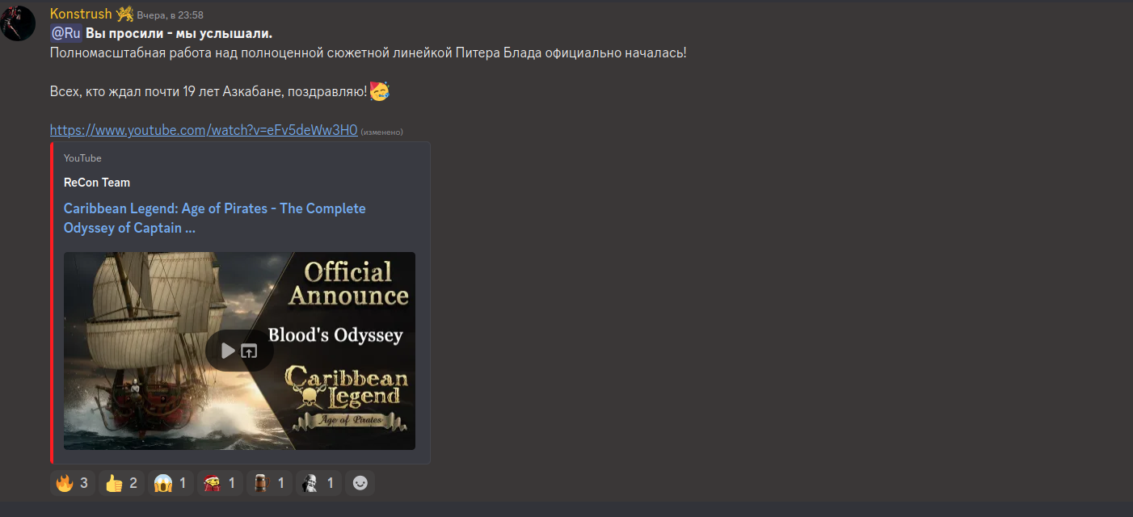The image size is (1133, 517).
Task: Click the '(изменено)' edited label
Action: coord(381,132)
